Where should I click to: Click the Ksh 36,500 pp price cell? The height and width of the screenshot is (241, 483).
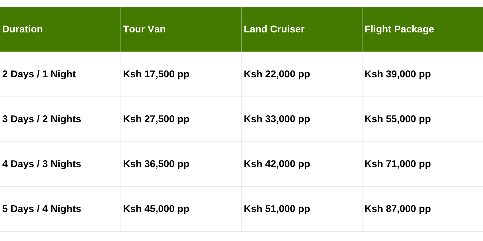tap(156, 164)
